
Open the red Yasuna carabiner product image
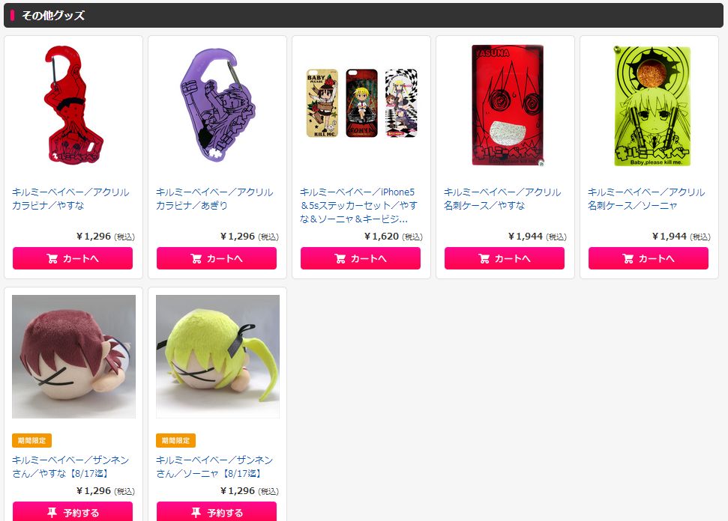coord(73,106)
